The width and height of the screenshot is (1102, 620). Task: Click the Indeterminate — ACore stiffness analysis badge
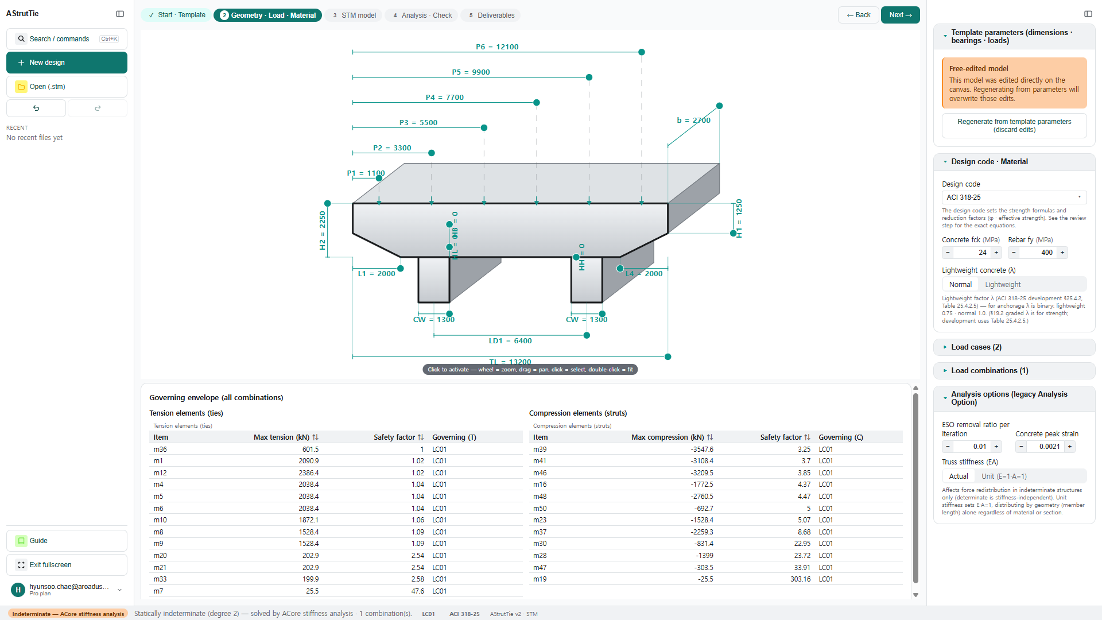tap(68, 614)
